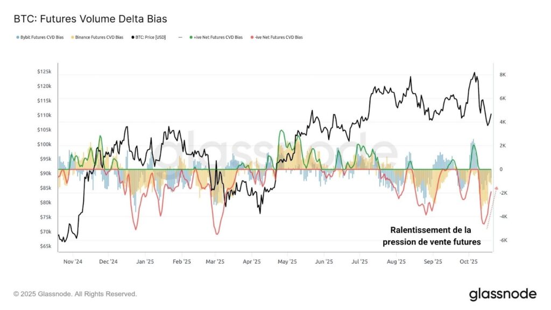The image size is (551, 310).
Task: Click the chart title BTC: Futures Volume Delta Bias
Action: click(90, 19)
